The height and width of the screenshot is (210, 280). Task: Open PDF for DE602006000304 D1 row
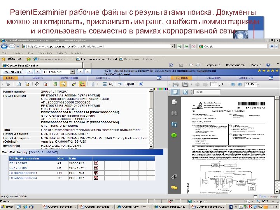[96, 173]
